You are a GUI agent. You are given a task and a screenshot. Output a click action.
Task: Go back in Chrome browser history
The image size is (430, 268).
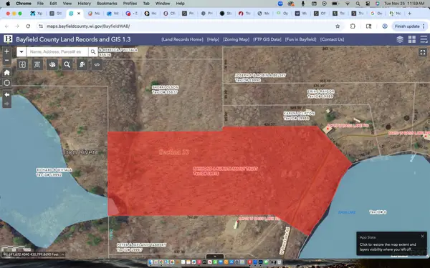coord(6,26)
